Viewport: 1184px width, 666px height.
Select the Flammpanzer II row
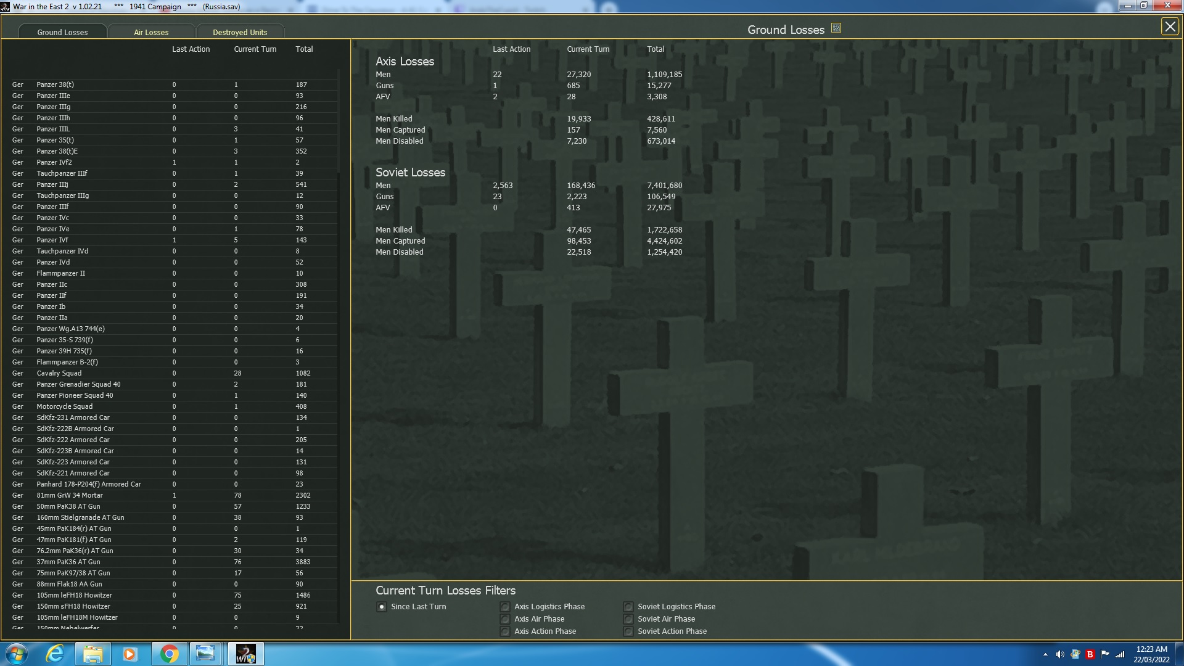tap(174, 274)
